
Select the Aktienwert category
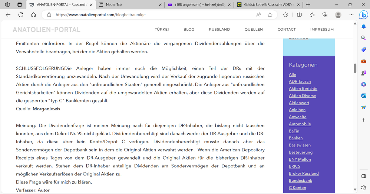(299, 103)
